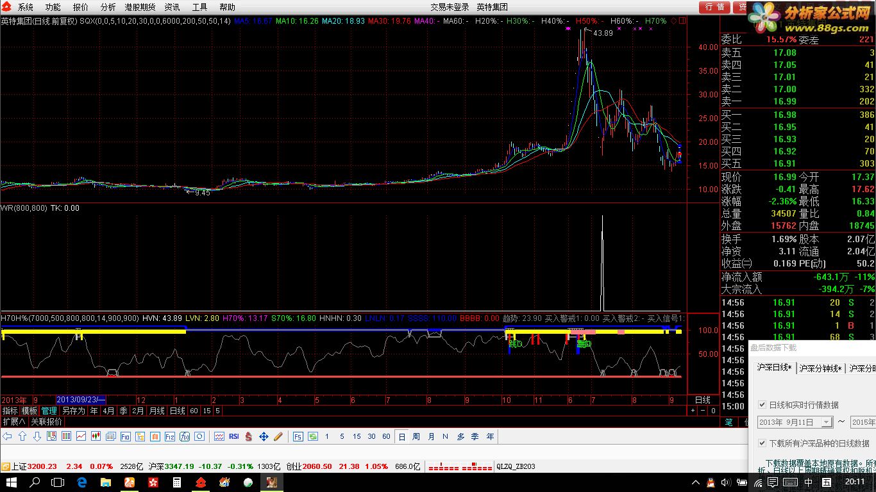Select the 日 daily period button
Image resolution: width=876 pixels, height=492 pixels.
401,436
